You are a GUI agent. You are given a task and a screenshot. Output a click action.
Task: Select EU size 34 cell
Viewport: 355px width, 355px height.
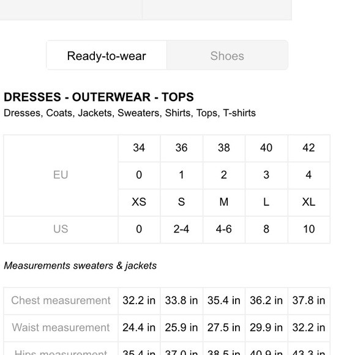pos(139,148)
